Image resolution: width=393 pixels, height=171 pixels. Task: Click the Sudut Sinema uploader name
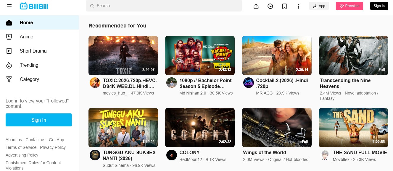tap(116, 165)
